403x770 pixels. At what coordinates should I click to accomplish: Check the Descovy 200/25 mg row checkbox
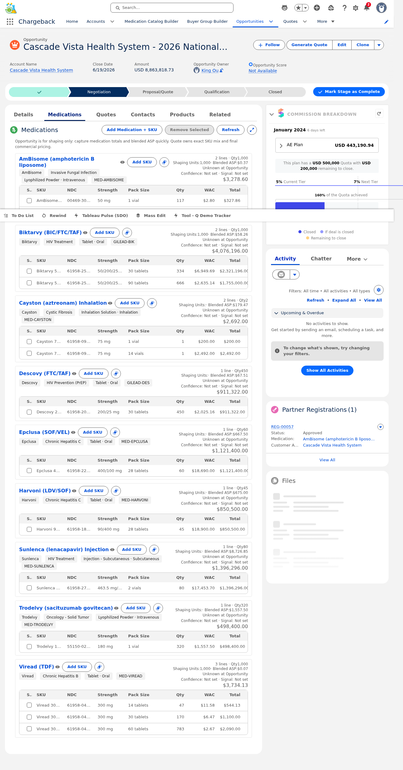[x=29, y=412]
